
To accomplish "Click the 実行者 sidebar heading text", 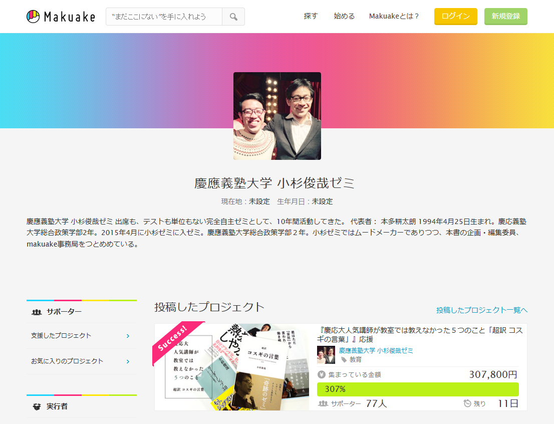I will 57,406.
